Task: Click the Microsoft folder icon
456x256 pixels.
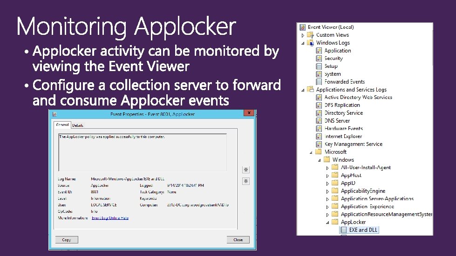Action: click(x=319, y=152)
